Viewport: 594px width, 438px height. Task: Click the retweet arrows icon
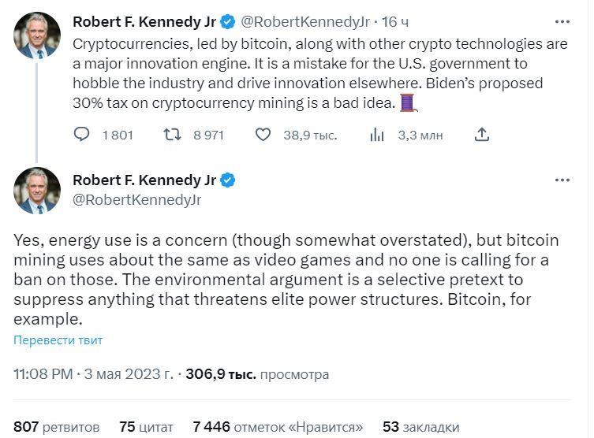(x=171, y=135)
